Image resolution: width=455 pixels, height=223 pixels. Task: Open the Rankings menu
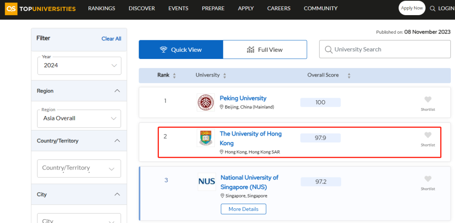click(x=102, y=8)
